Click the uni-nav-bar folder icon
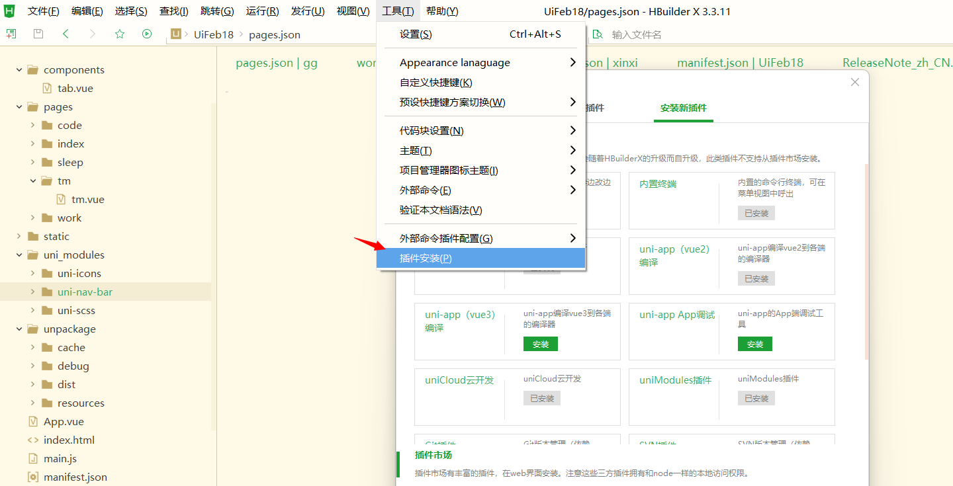 pyautogui.click(x=46, y=292)
